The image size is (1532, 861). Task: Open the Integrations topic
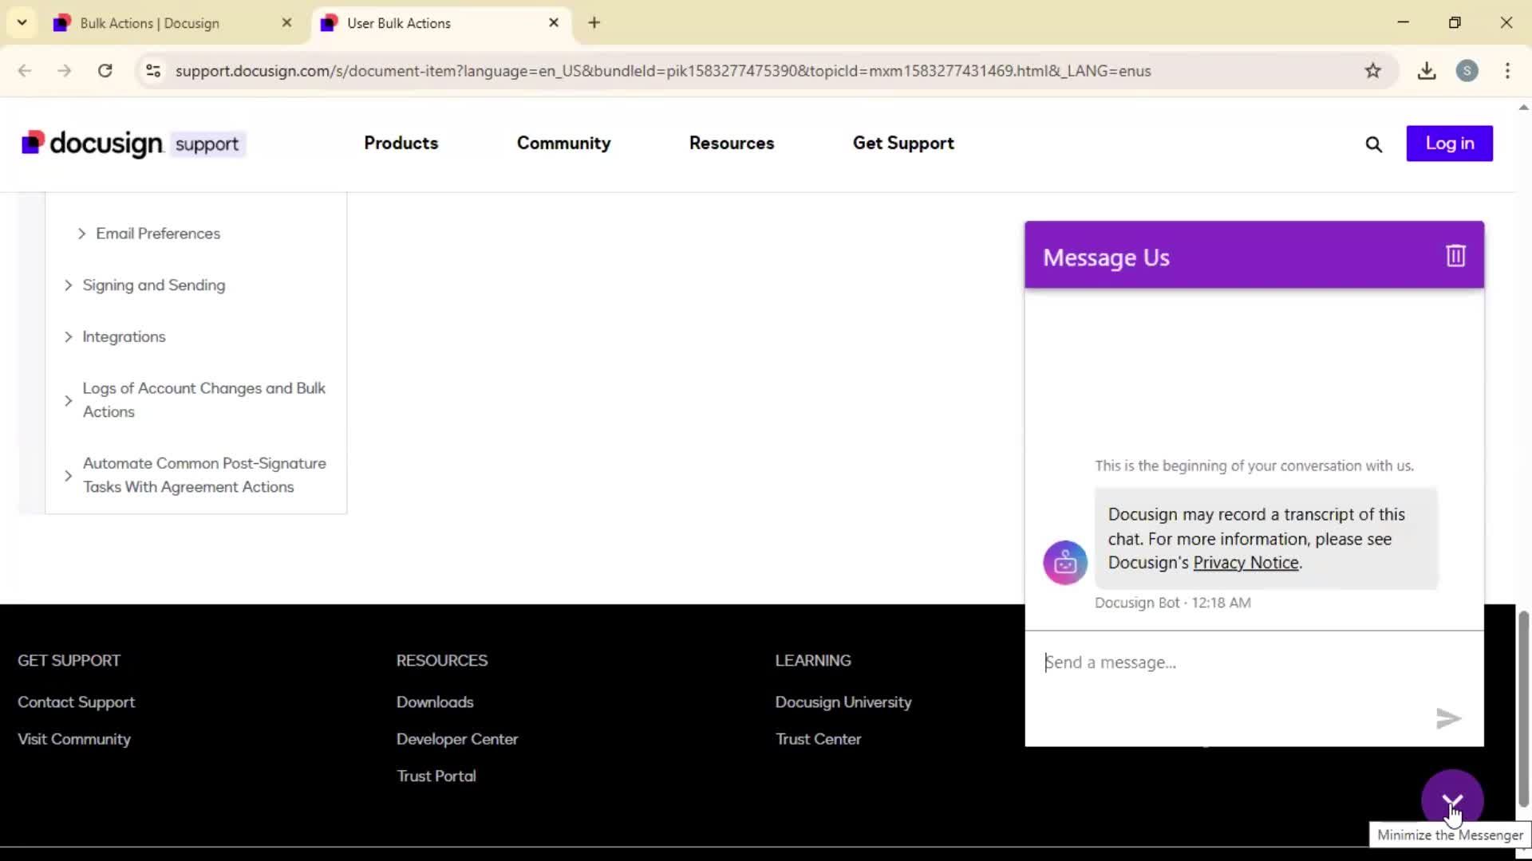click(124, 337)
